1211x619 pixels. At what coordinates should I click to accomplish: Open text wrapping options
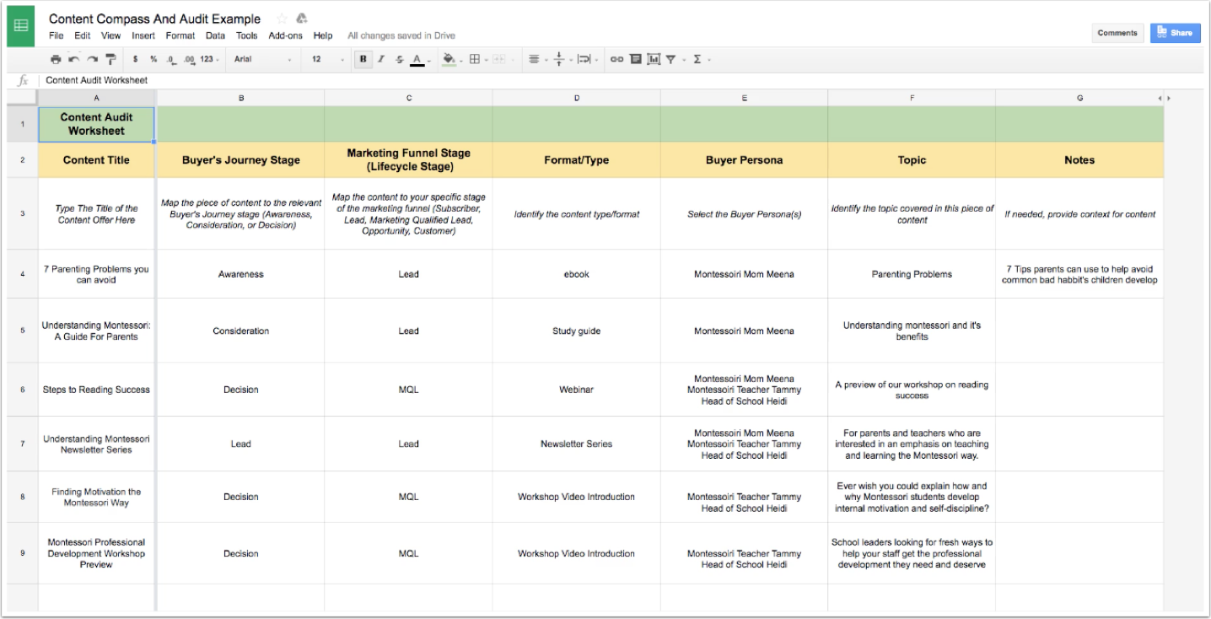tap(586, 59)
